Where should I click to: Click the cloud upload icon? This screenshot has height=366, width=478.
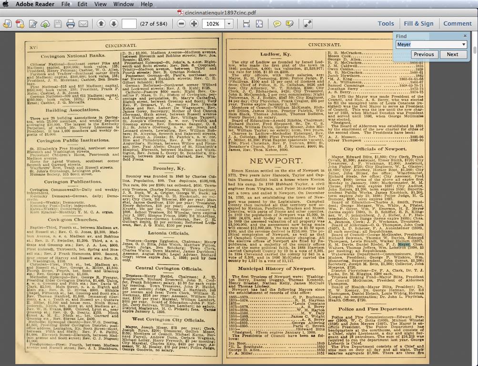click(45, 23)
